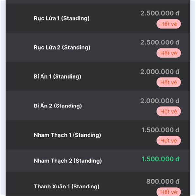Tap Hết vé badge for Nham Thạch 1

pos(169,140)
